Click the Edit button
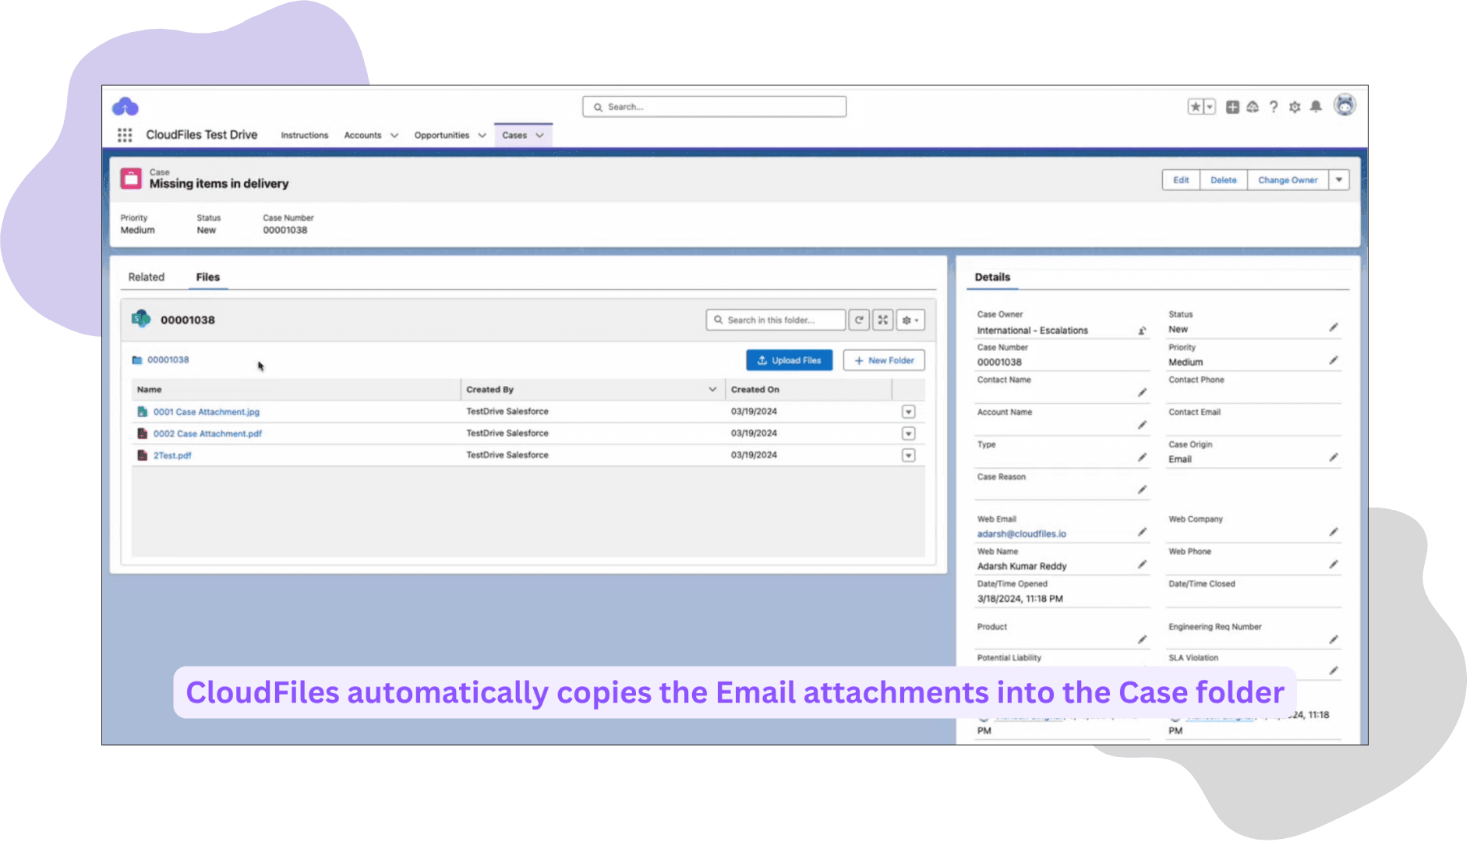 click(x=1181, y=180)
